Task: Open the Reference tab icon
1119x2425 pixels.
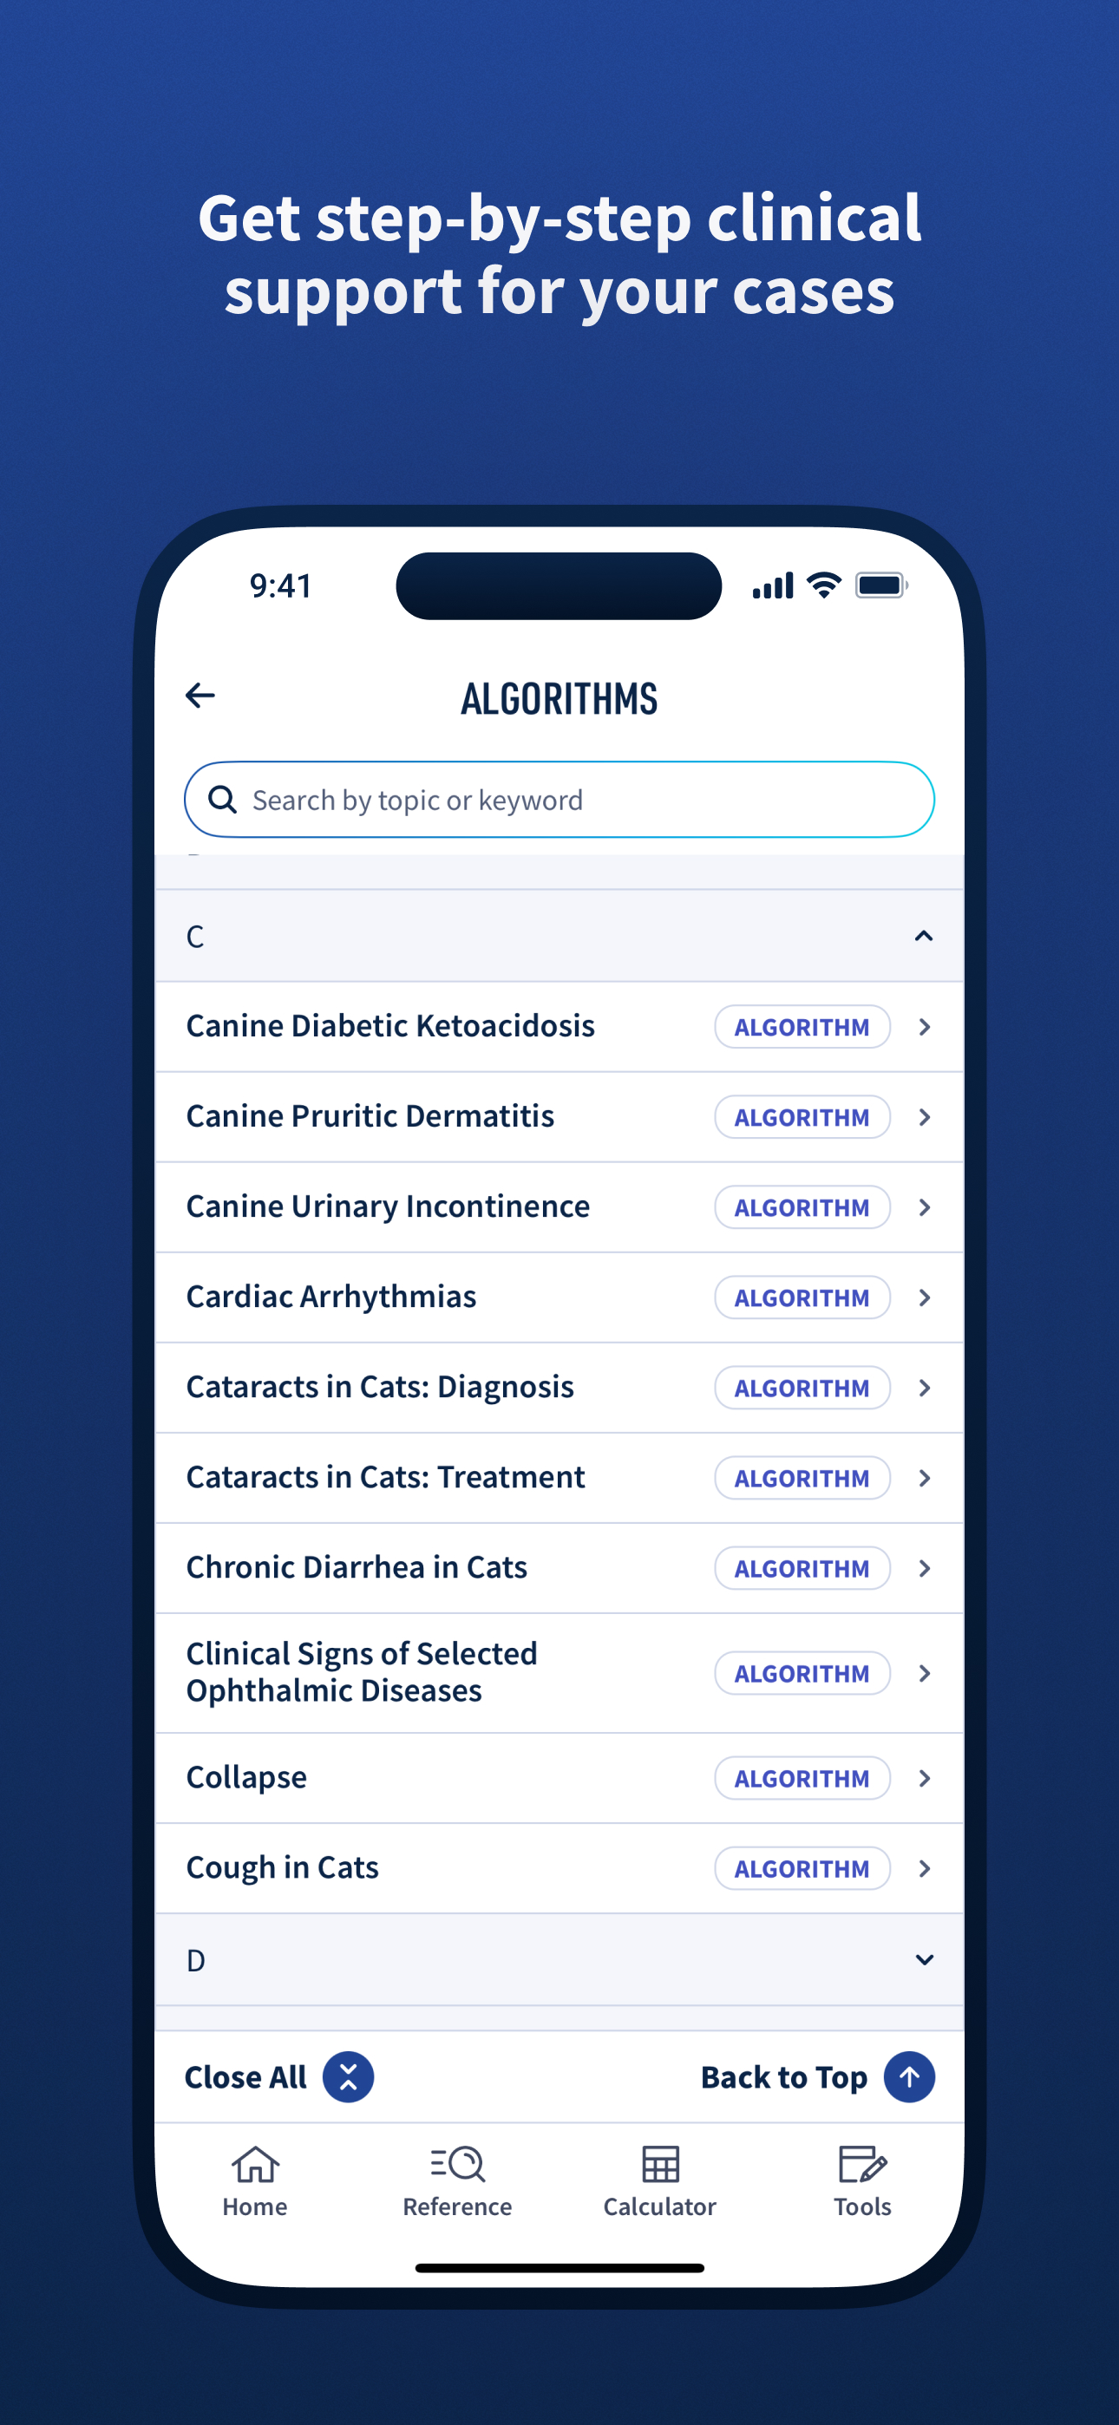Action: 458,2164
